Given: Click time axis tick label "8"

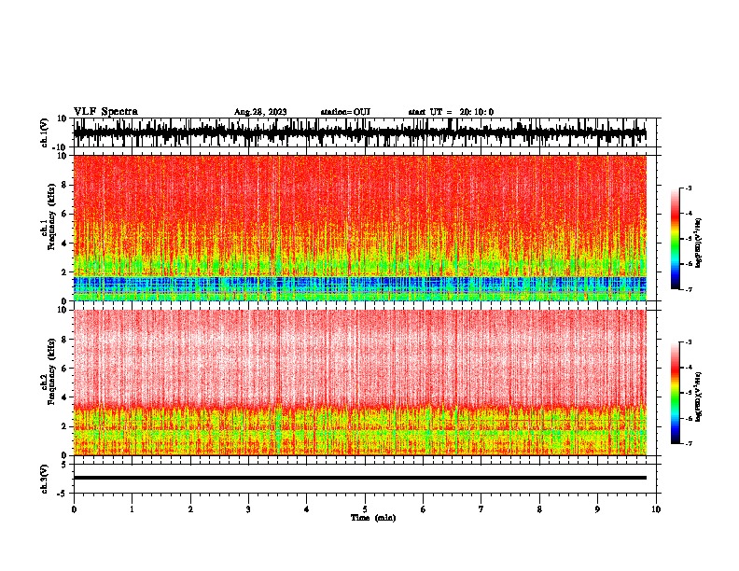Looking at the screenshot, I should (539, 509).
